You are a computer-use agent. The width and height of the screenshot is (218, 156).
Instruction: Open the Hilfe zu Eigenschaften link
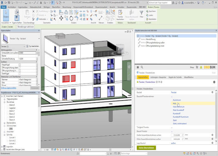click(x=9, y=88)
